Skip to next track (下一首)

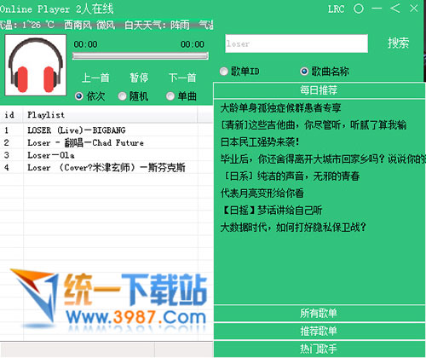click(182, 78)
